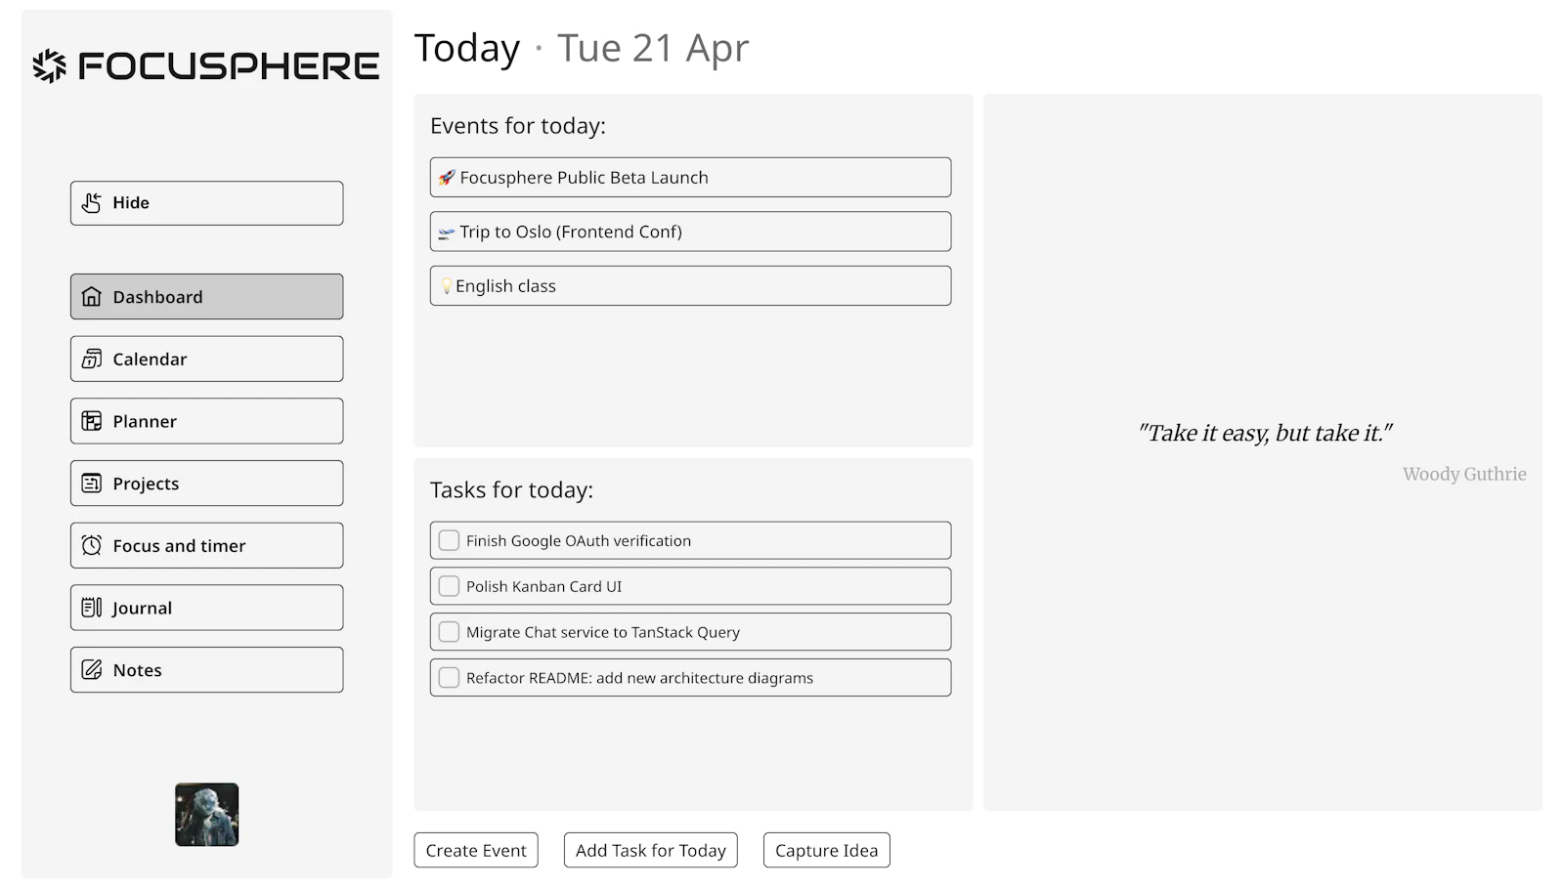Click the Focusphere logo icon

point(49,65)
